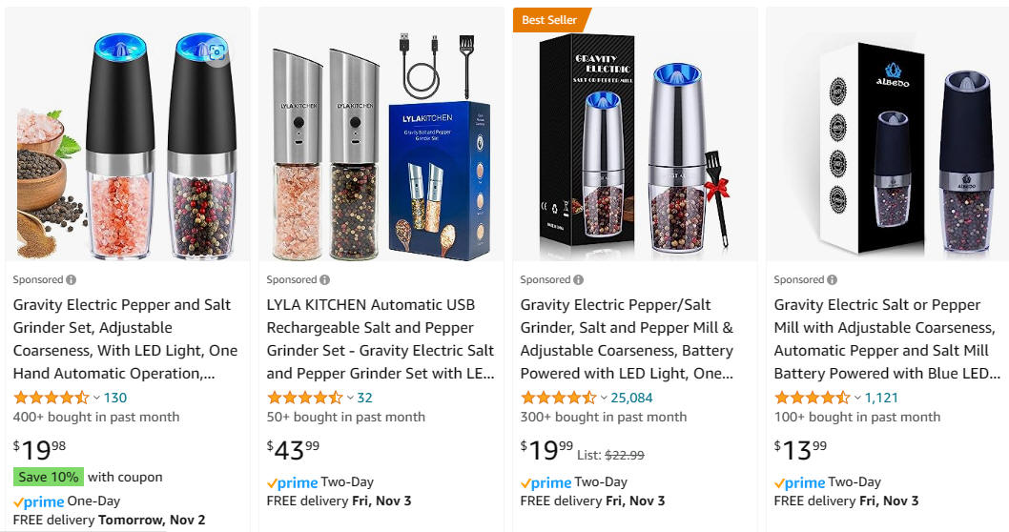Screen dimensions: 1009x532
Task: Open Sponsored info icon on first product
Action: (72, 280)
